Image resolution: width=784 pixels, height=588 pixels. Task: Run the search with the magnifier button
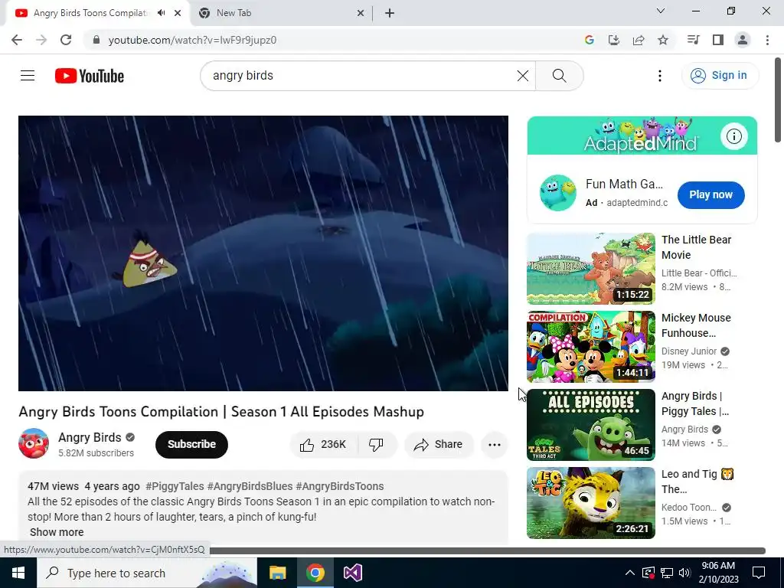click(559, 76)
